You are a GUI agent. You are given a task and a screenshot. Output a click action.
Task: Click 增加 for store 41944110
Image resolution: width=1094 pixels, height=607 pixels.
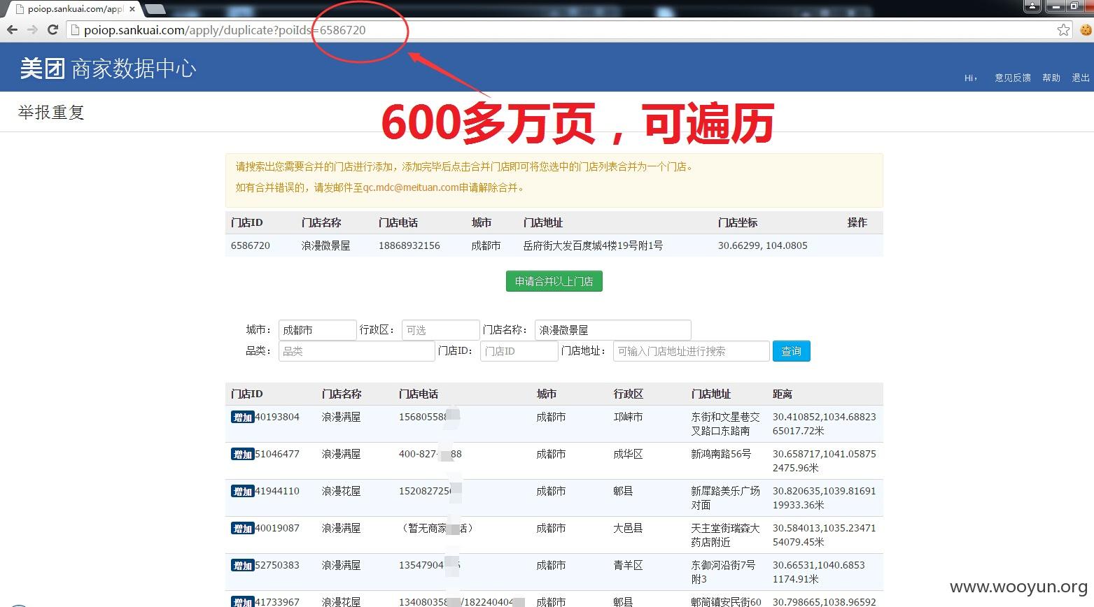[242, 492]
